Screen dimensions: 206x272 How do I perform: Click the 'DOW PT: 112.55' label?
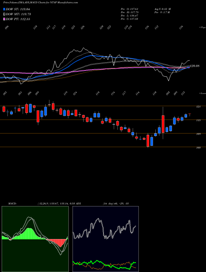click(x=18, y=19)
